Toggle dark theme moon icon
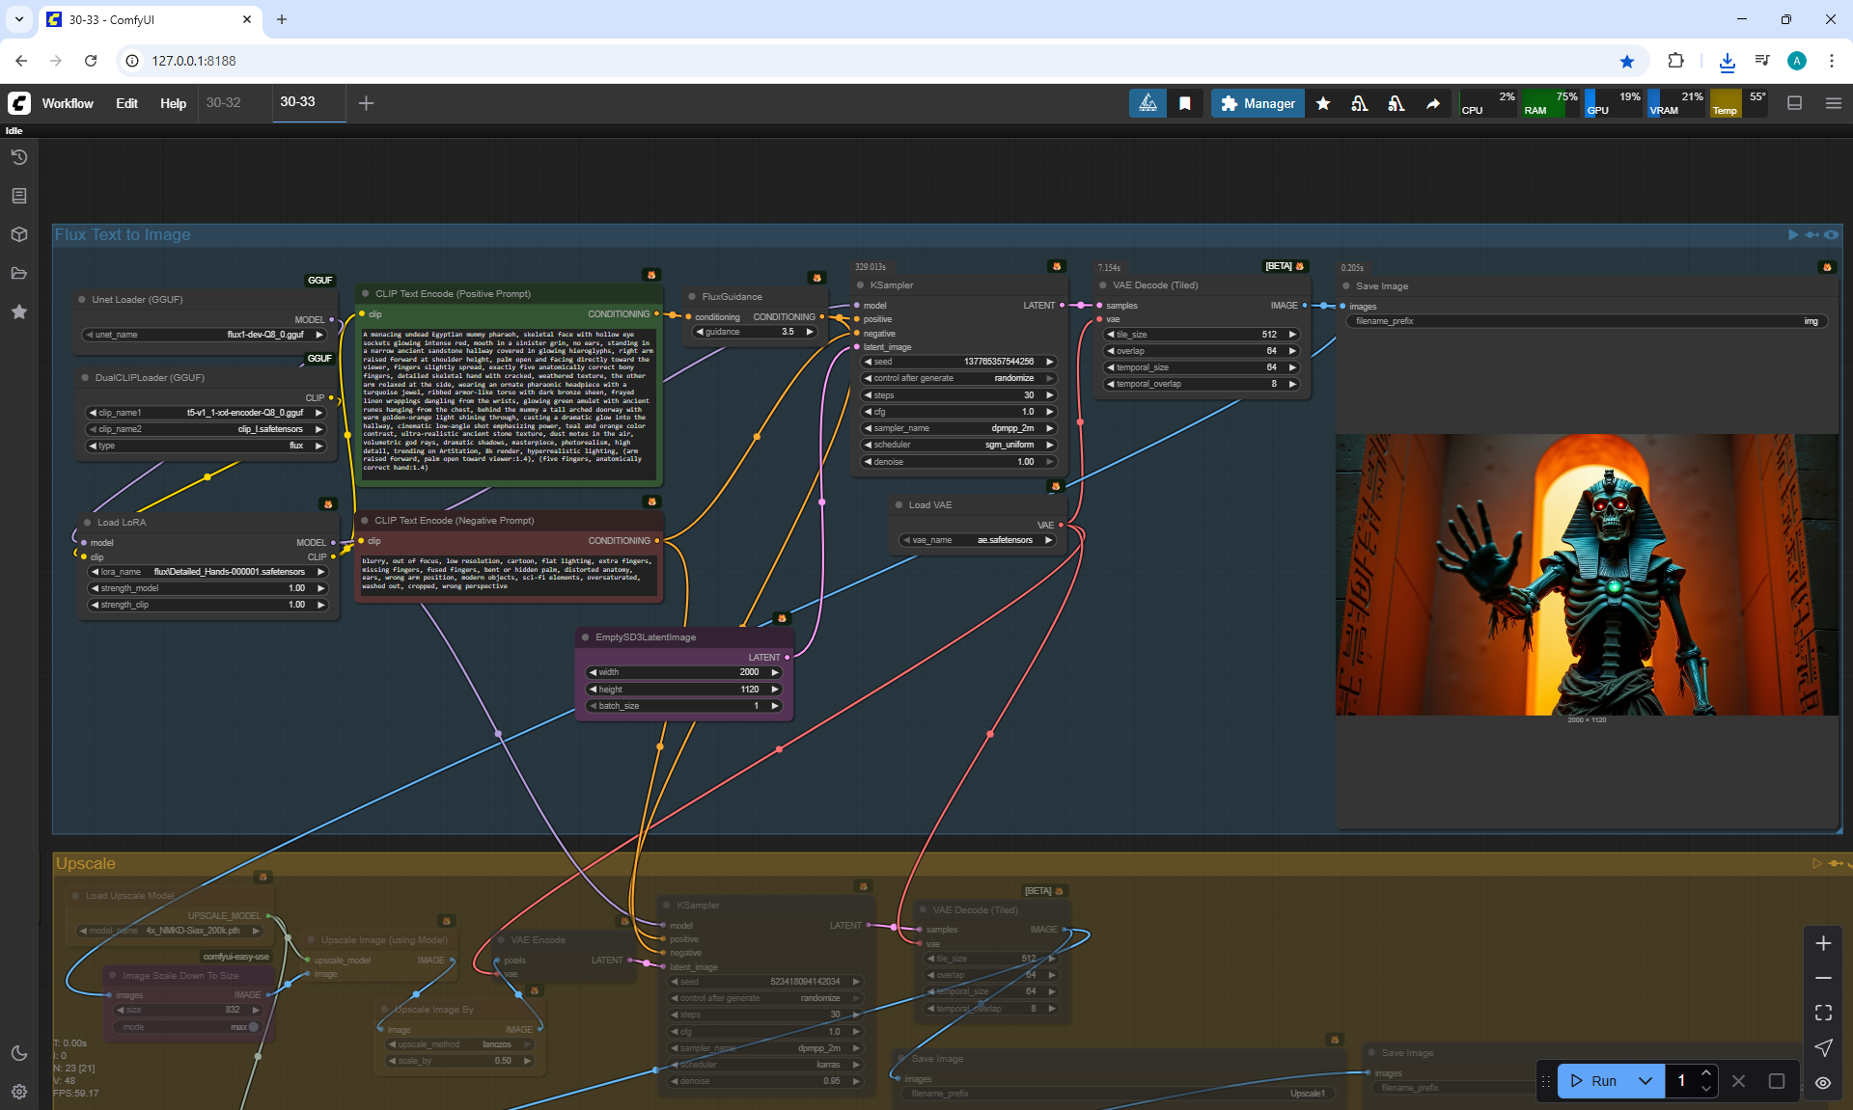1853x1110 pixels. click(19, 1053)
